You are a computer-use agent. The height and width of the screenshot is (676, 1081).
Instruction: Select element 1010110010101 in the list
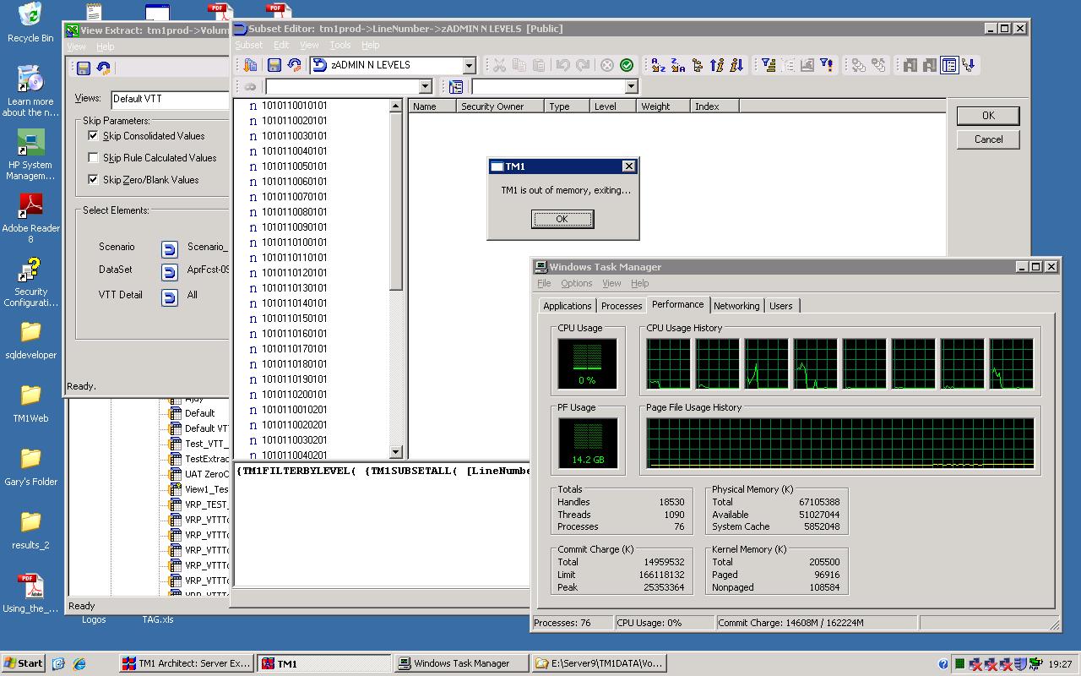pos(294,106)
